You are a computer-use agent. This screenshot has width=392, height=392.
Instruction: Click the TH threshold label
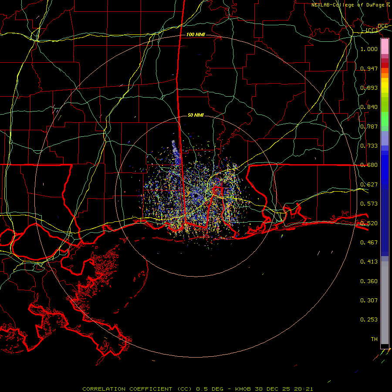click(374, 339)
